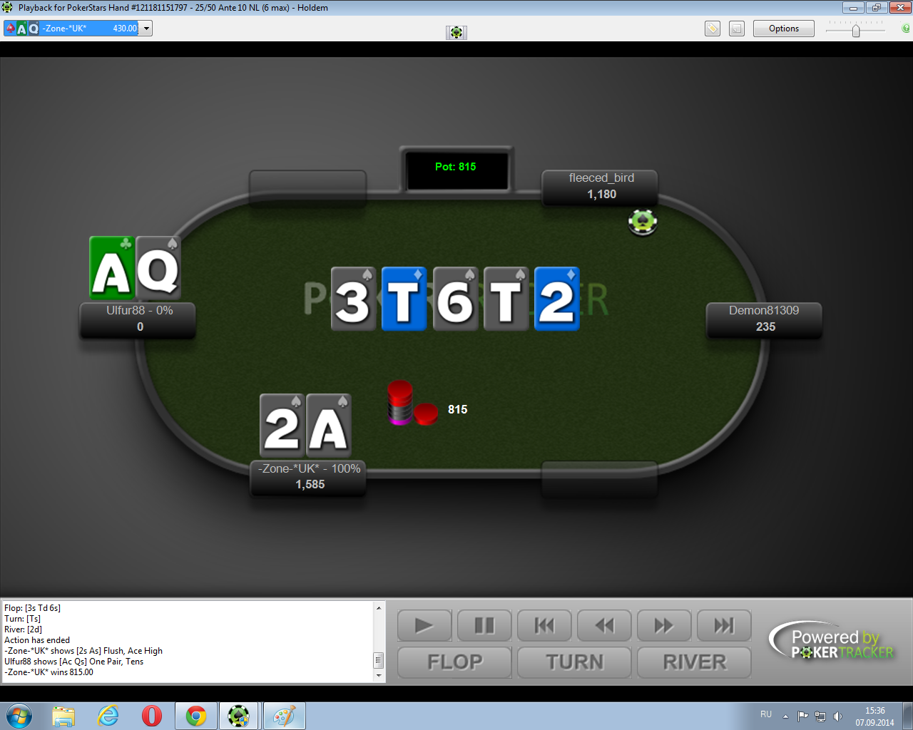The width and height of the screenshot is (913, 730).
Task: Switch to PokerTracker in the taskbar
Action: (x=239, y=716)
